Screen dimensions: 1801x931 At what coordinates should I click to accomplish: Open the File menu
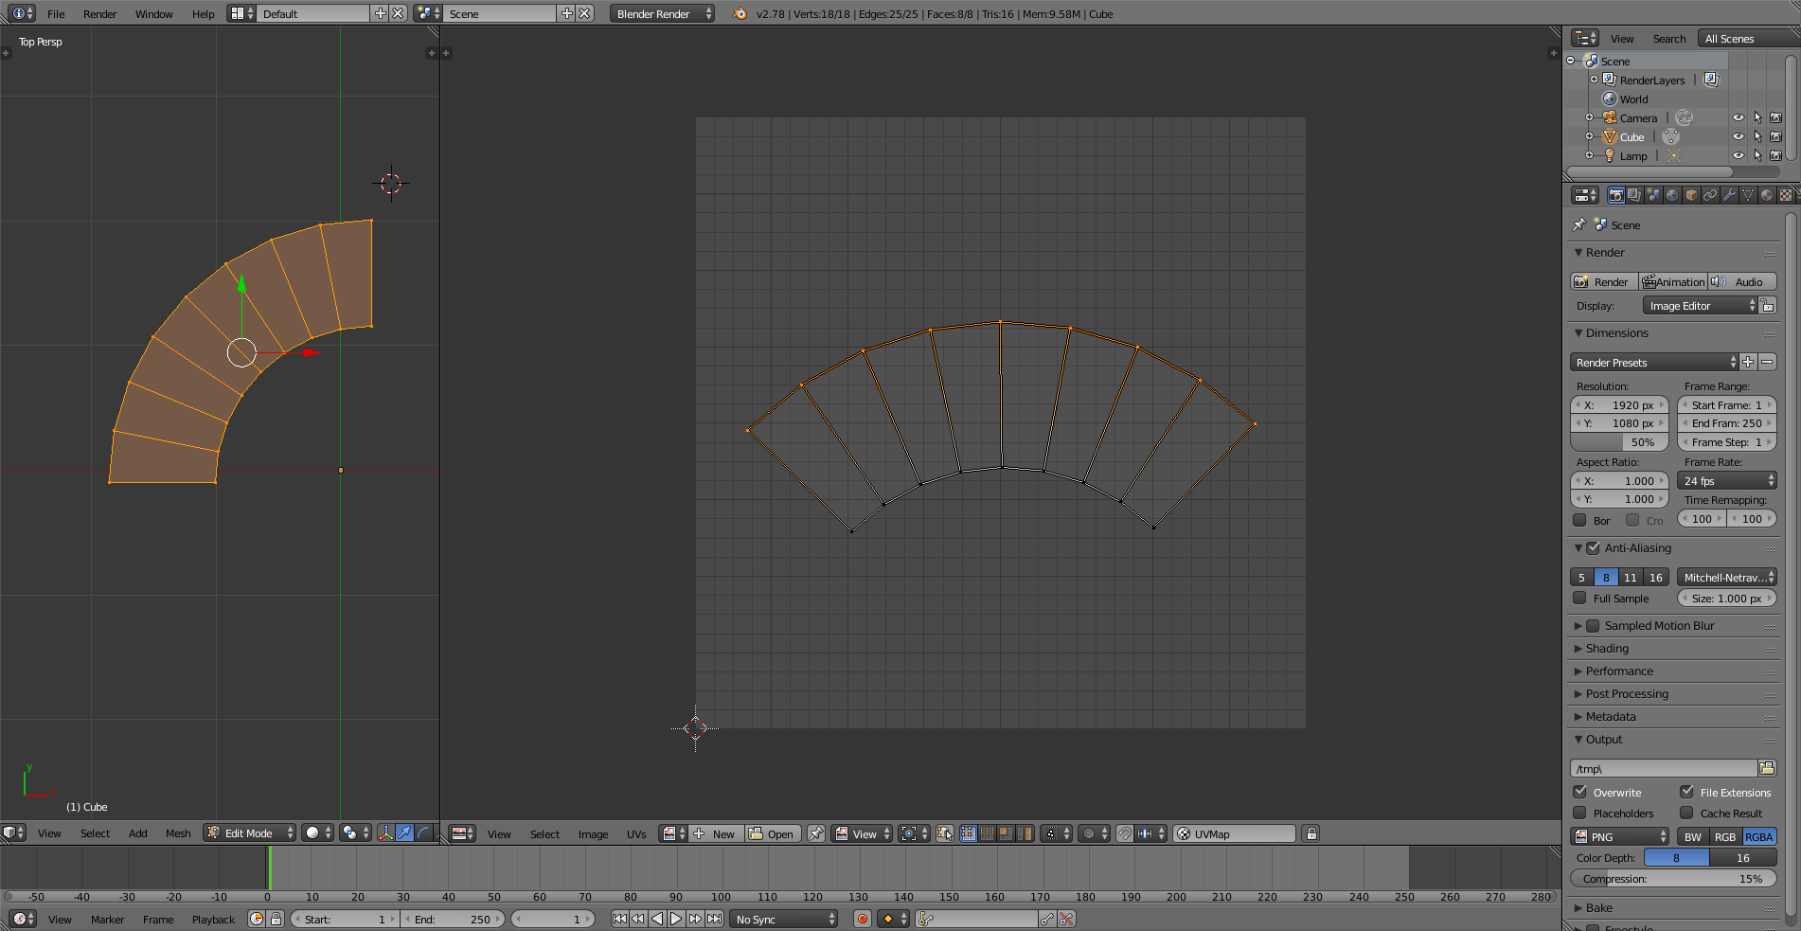point(56,13)
